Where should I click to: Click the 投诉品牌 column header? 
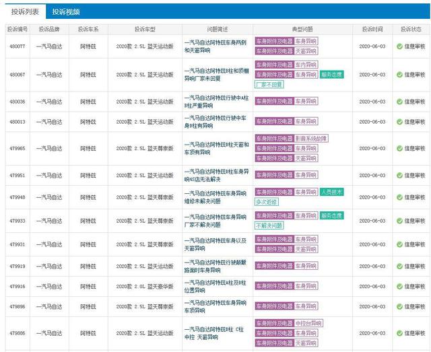[x=49, y=30]
